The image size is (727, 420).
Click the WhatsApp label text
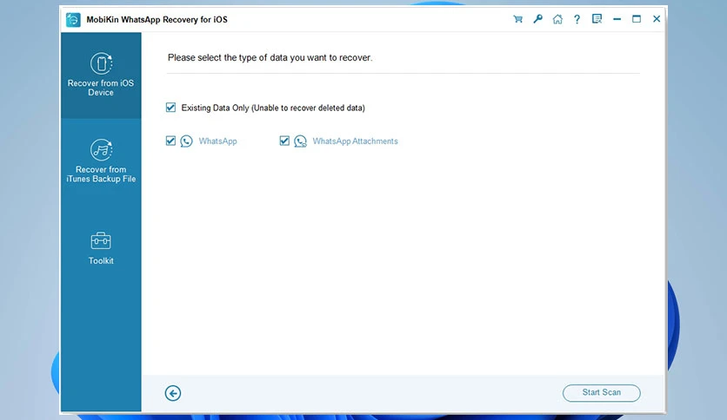[218, 141]
